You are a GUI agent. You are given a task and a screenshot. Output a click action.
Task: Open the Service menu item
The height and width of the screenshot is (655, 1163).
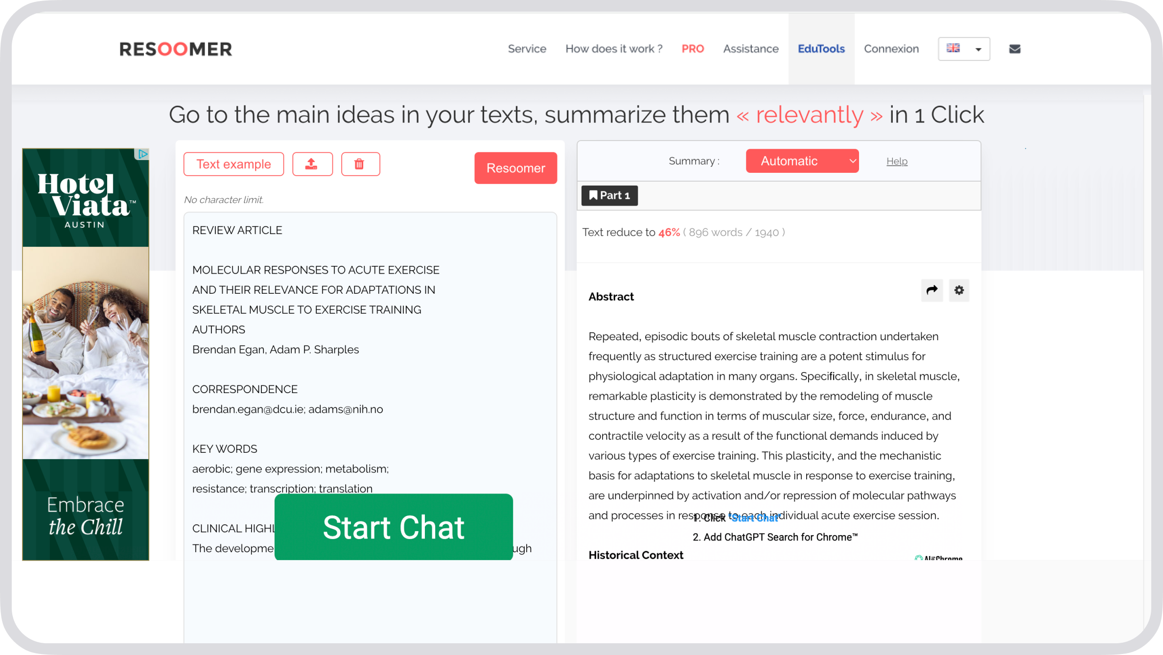tap(527, 49)
